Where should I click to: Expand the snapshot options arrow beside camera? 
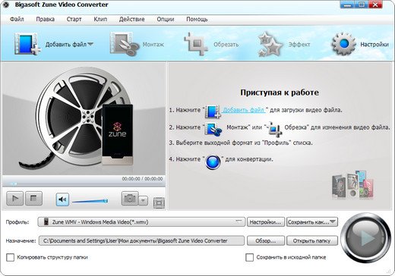143,201
